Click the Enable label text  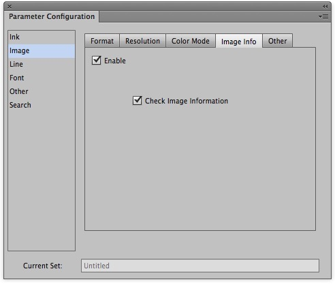115,61
